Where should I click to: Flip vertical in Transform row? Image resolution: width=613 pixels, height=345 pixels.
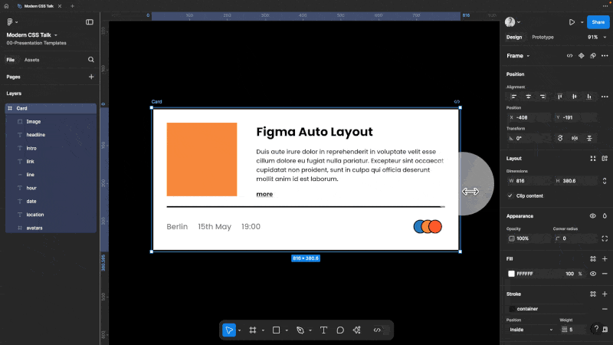pos(589,138)
